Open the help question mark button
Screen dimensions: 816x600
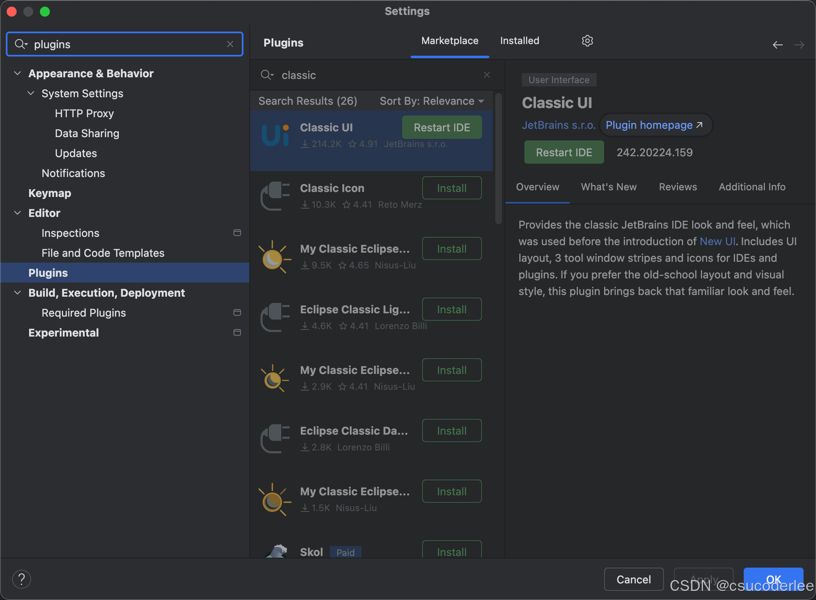point(22,579)
